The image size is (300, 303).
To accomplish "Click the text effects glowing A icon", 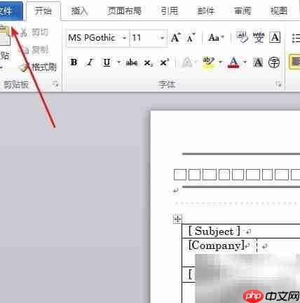I will [187, 62].
